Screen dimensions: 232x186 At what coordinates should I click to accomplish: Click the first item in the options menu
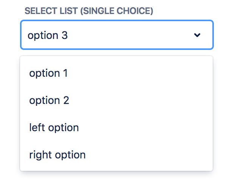48,73
